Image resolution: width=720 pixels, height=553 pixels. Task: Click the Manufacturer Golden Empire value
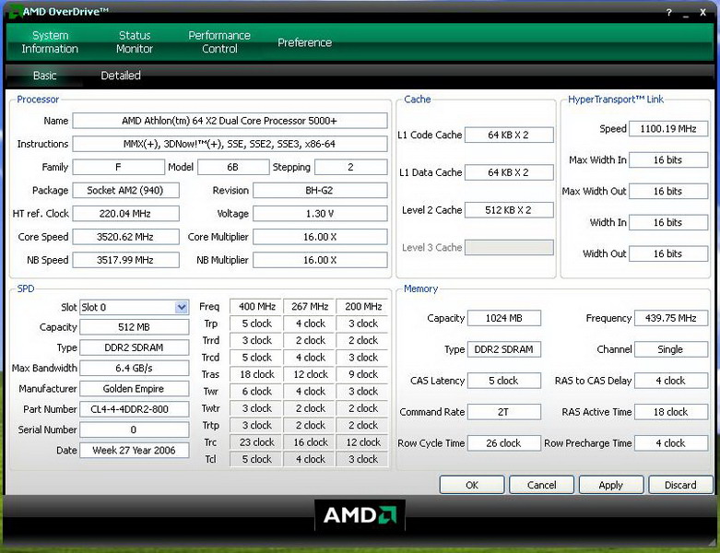coord(134,389)
